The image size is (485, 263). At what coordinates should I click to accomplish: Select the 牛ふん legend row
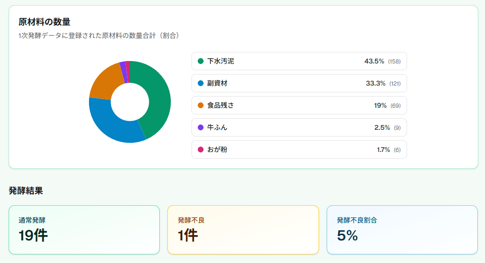click(299, 127)
